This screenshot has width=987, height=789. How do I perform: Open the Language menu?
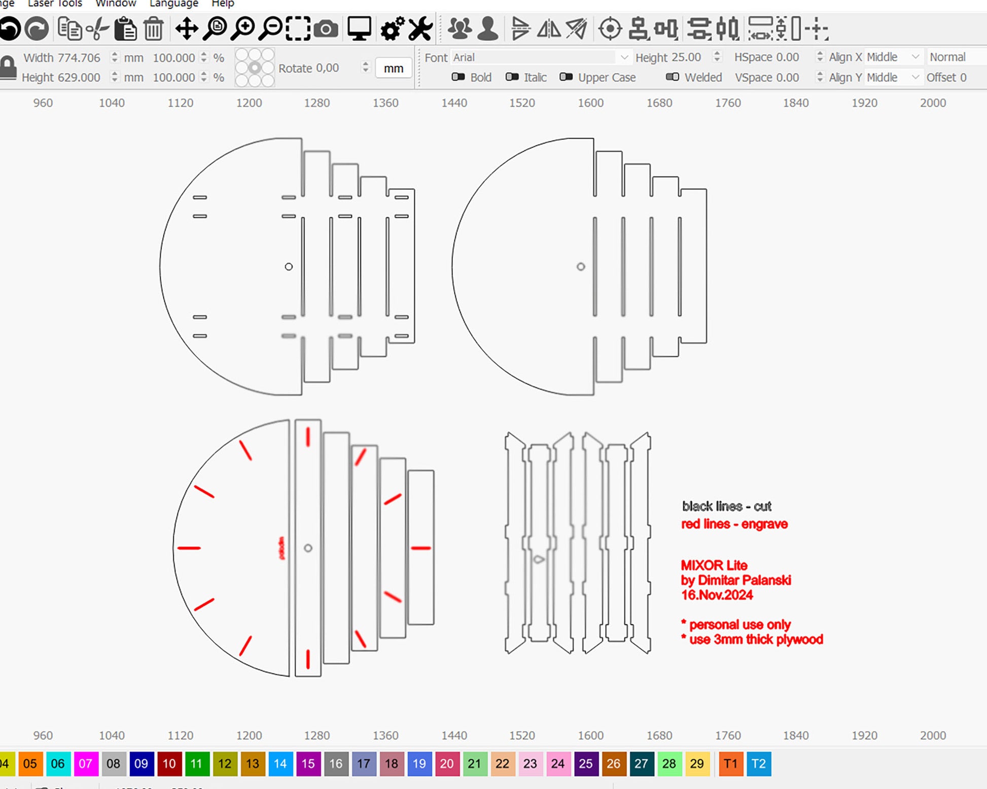click(x=173, y=4)
